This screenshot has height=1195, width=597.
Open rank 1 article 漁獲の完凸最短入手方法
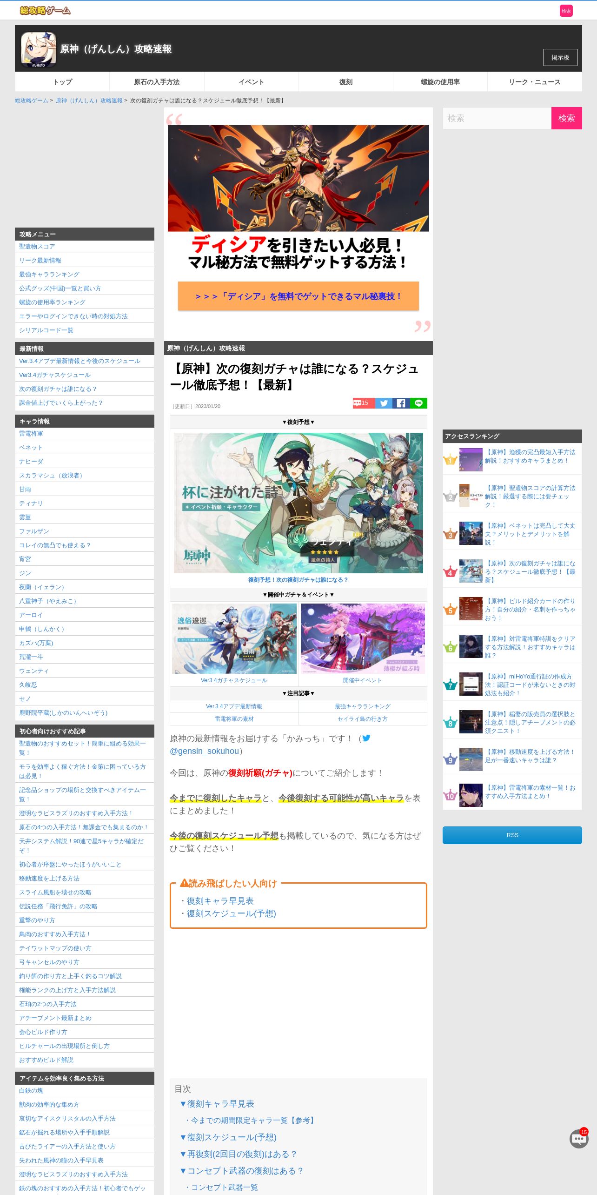click(x=530, y=456)
